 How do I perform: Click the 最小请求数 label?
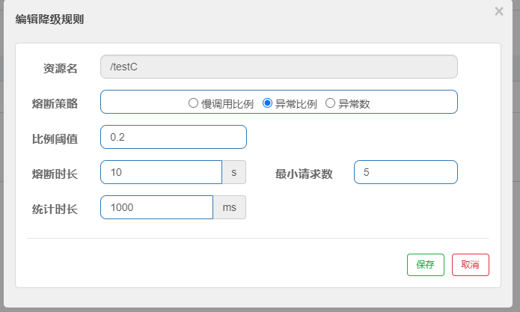coord(304,174)
